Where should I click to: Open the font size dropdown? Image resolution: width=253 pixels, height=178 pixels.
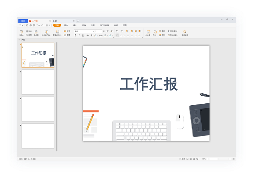click(x=101, y=31)
